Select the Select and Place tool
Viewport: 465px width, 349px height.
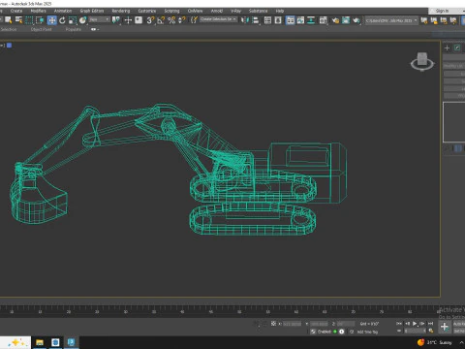pos(82,20)
